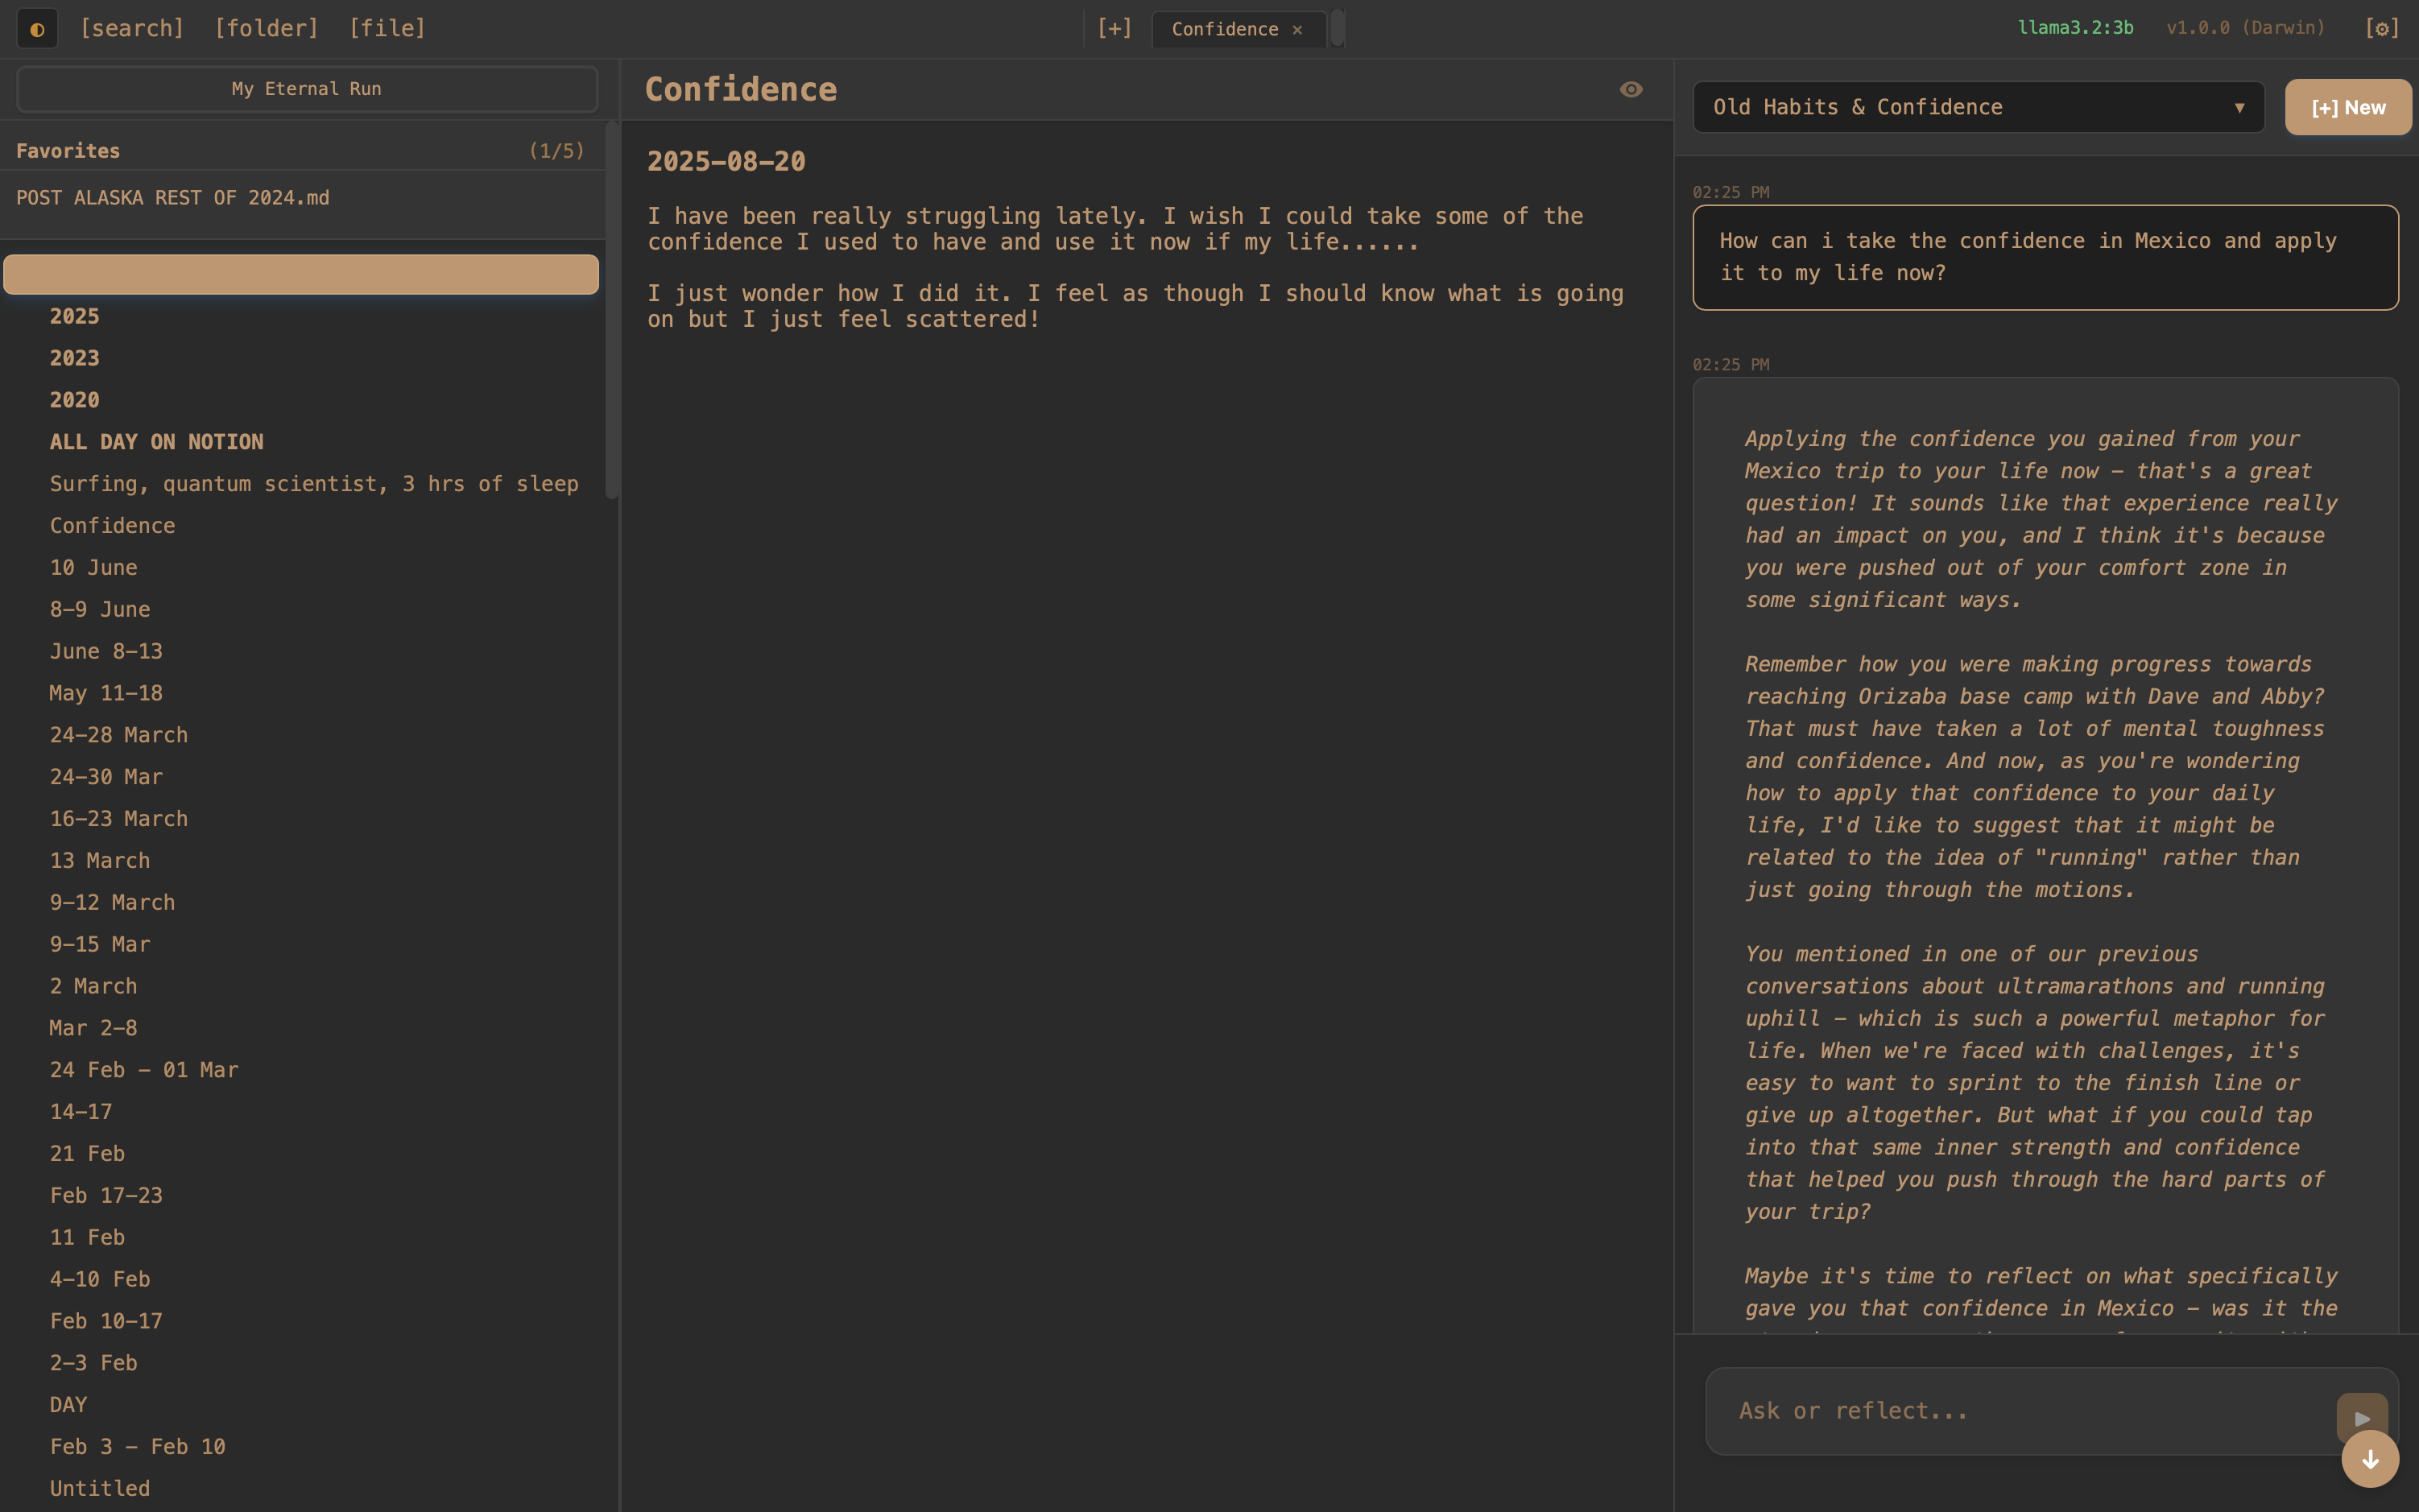The image size is (2419, 1512).
Task: Open the Confidence note in sidebar
Action: click(112, 526)
